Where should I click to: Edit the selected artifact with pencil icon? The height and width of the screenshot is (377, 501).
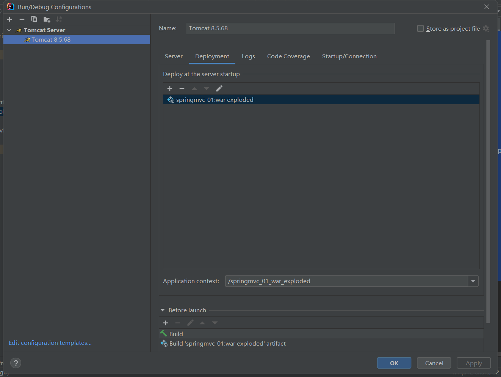[219, 89]
